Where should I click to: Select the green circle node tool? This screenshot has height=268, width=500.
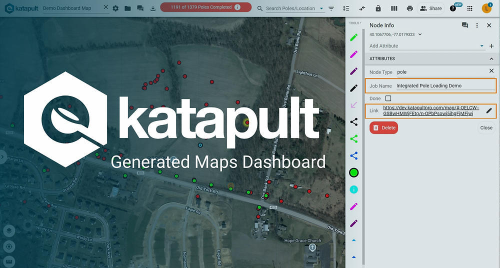tap(354, 172)
